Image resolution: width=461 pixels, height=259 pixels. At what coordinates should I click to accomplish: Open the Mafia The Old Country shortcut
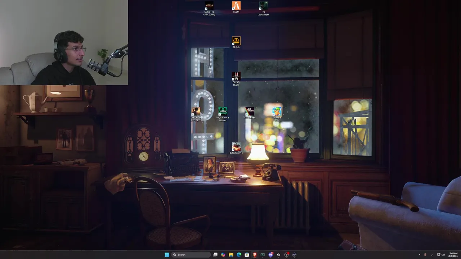209,8
